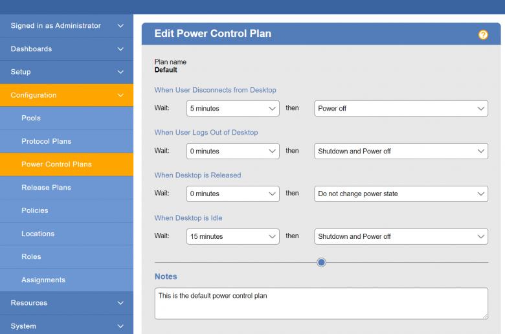Click the blue slider handle above Notes
Image resolution: width=505 pixels, height=334 pixels.
pyautogui.click(x=321, y=263)
